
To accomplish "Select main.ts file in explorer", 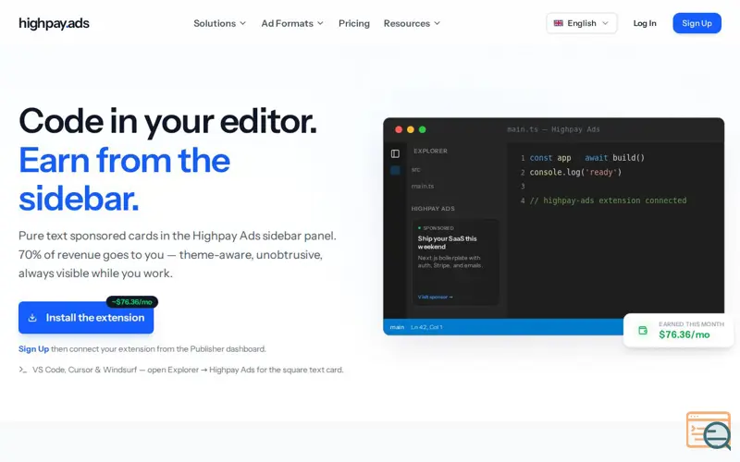I will [x=423, y=187].
